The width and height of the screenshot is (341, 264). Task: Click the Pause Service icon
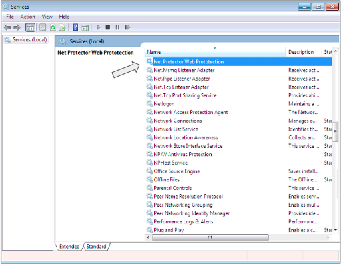coord(117,27)
